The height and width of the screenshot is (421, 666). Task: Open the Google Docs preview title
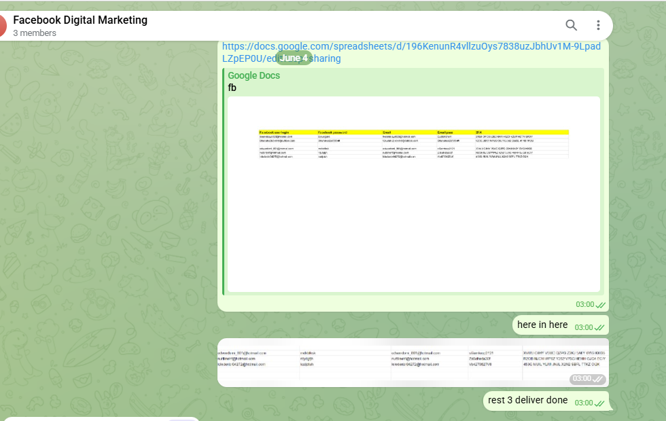click(254, 75)
